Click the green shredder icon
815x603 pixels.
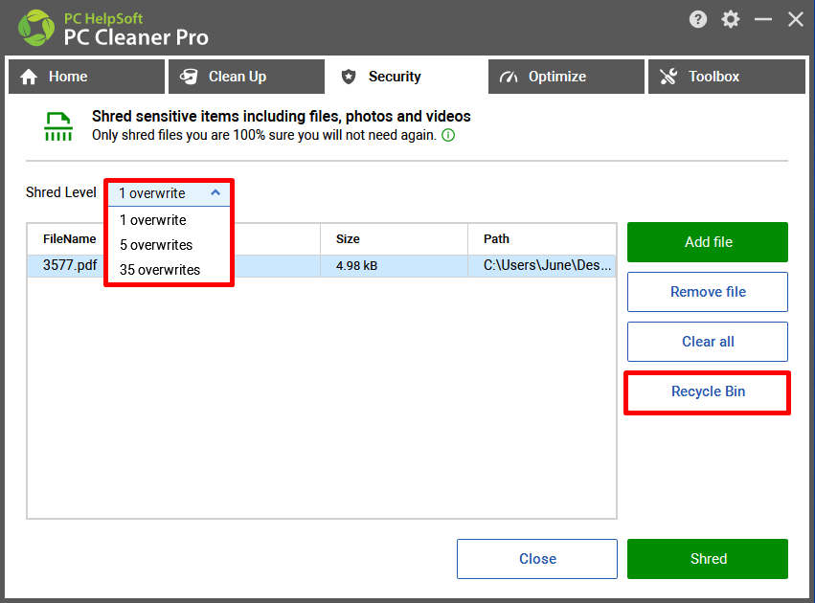pyautogui.click(x=58, y=126)
